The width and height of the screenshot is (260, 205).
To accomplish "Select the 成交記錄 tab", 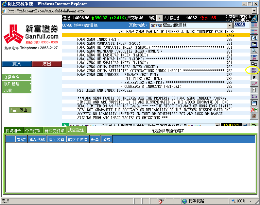I will click(76, 130).
